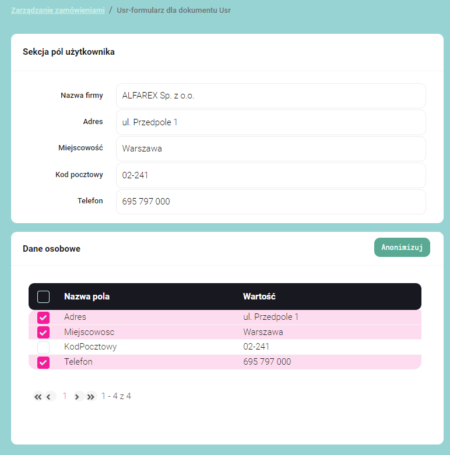Image resolution: width=450 pixels, height=455 pixels.
Task: Click the Nazwa firmy input field
Action: [270, 96]
